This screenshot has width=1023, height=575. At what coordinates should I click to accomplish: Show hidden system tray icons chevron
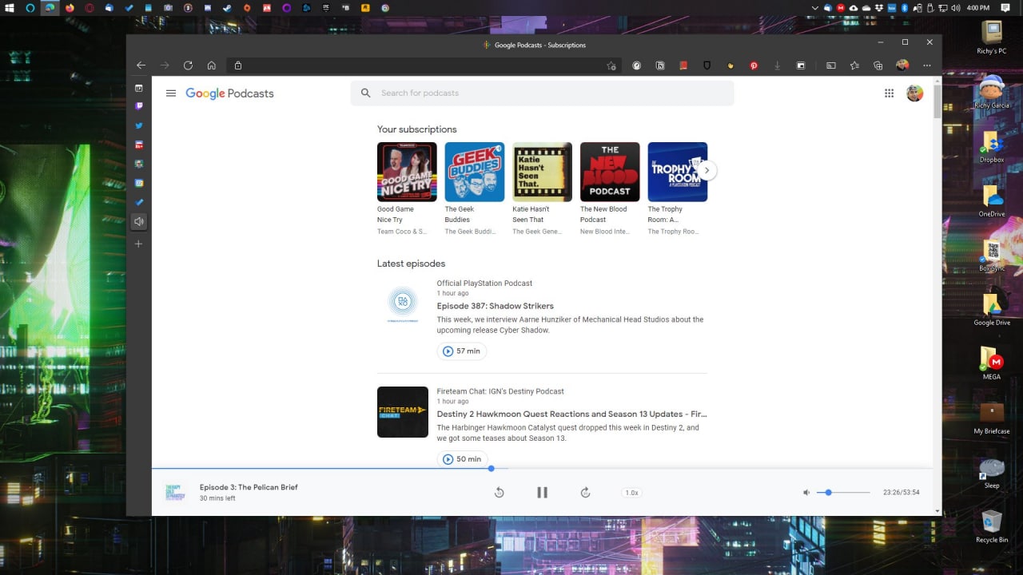tap(815, 8)
